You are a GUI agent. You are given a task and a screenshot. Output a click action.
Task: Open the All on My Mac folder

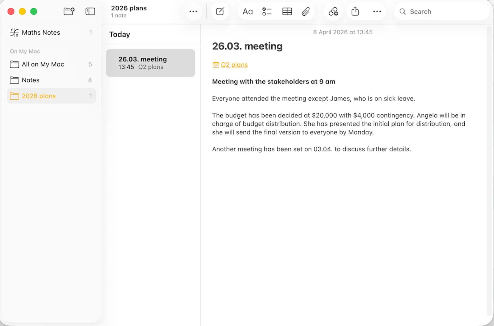[43, 64]
